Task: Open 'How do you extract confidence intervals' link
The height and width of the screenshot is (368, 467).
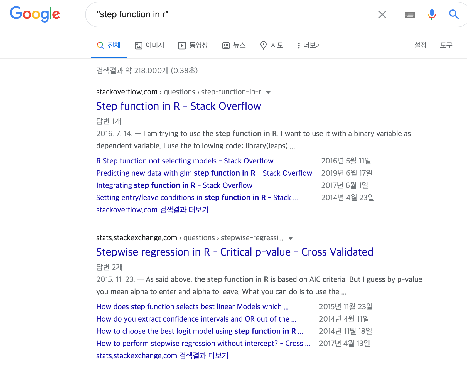Action: pos(196,319)
